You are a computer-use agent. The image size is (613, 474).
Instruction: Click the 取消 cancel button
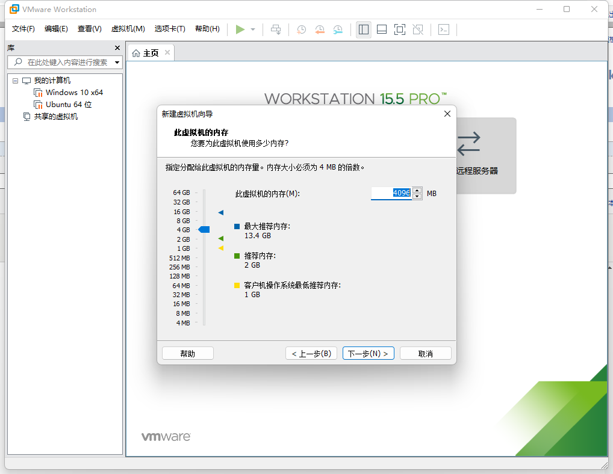[425, 353]
